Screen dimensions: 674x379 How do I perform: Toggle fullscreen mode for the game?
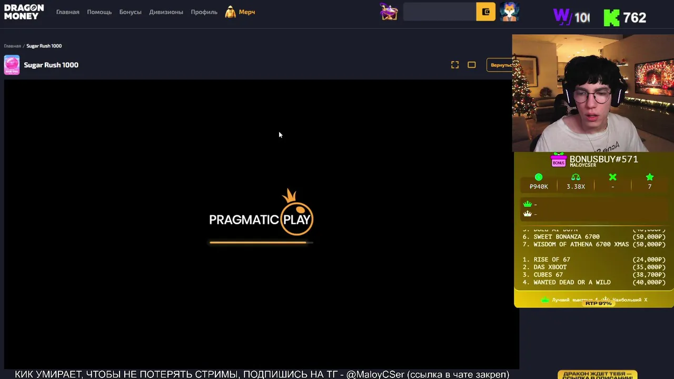455,65
